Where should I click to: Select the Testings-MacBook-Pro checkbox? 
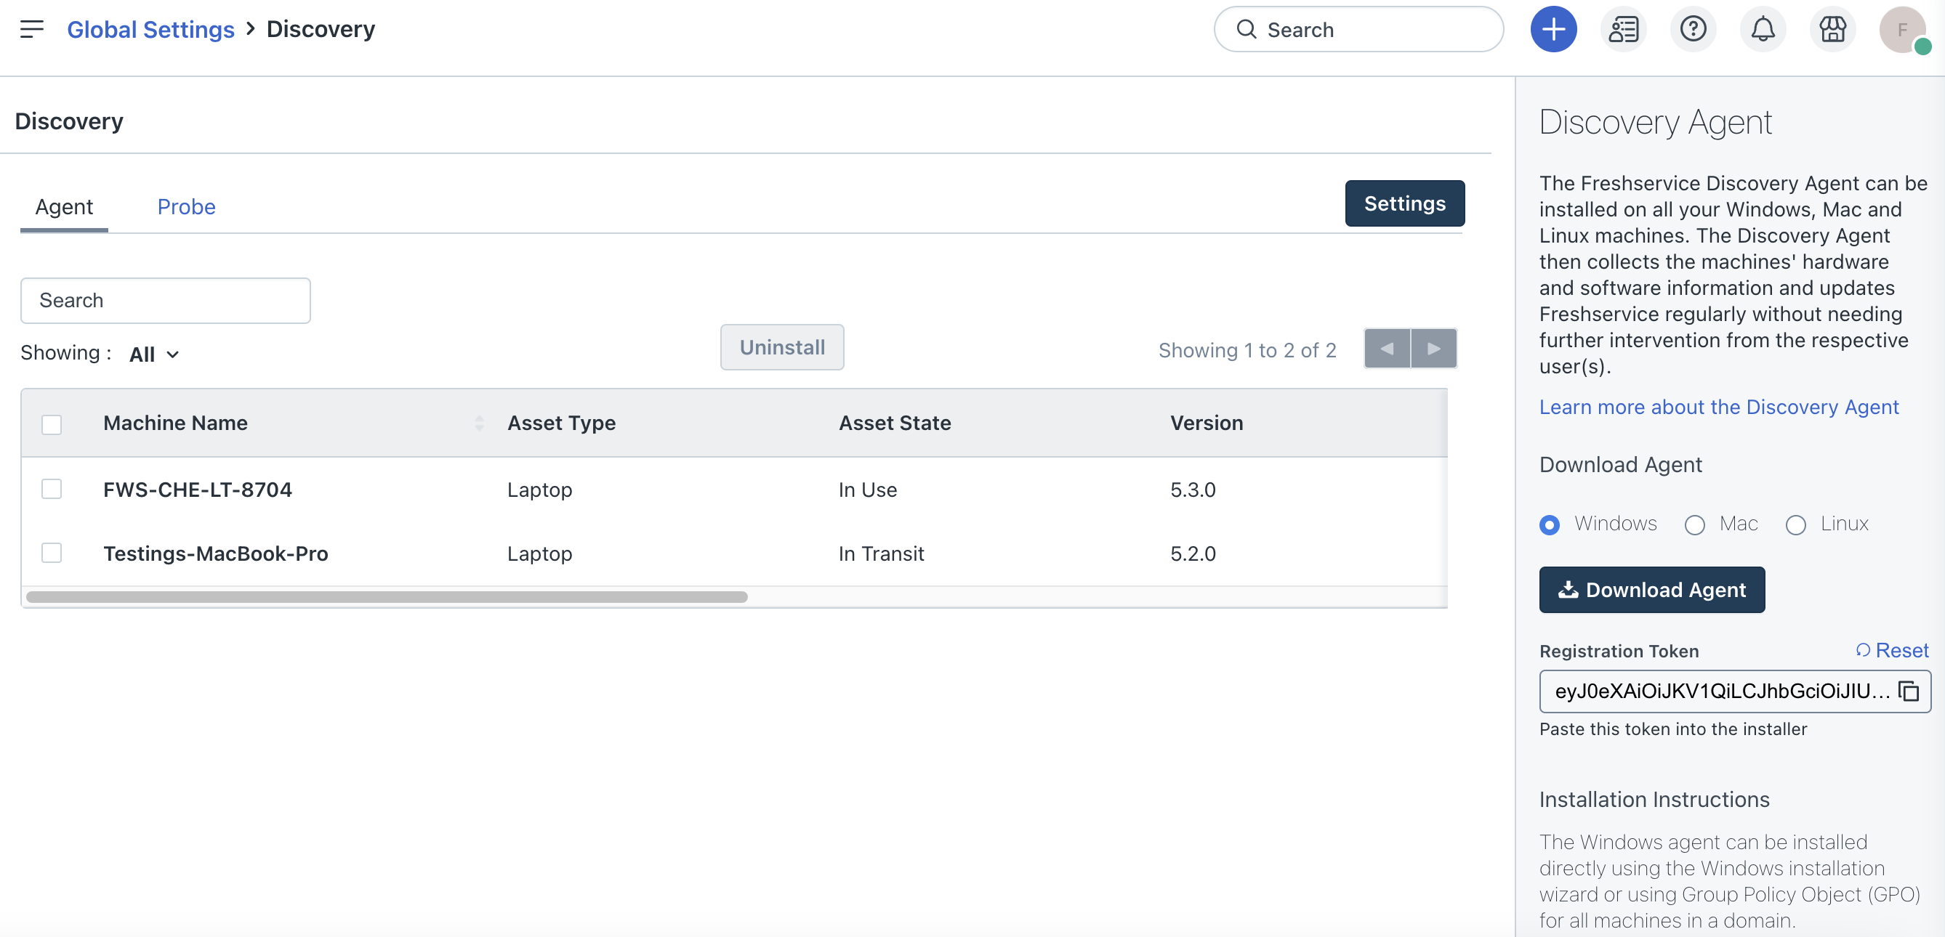coord(52,553)
